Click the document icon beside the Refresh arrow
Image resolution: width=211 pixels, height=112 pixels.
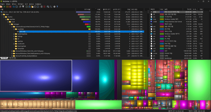(x=17, y=6)
